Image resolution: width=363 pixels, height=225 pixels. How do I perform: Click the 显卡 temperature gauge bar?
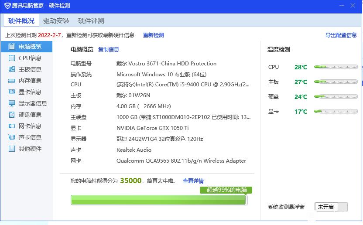click(x=336, y=111)
